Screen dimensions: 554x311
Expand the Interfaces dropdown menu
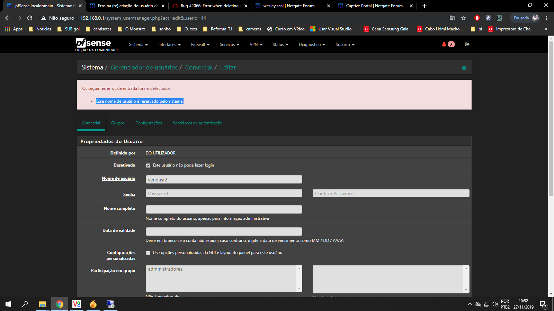169,45
